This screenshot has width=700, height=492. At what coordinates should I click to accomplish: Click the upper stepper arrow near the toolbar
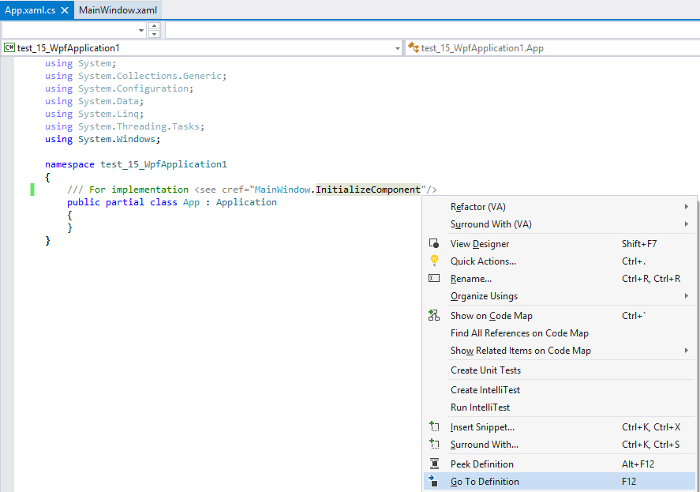coord(155,25)
